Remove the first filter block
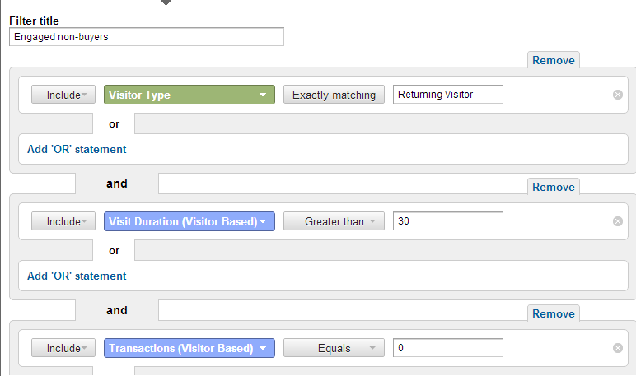 (553, 60)
